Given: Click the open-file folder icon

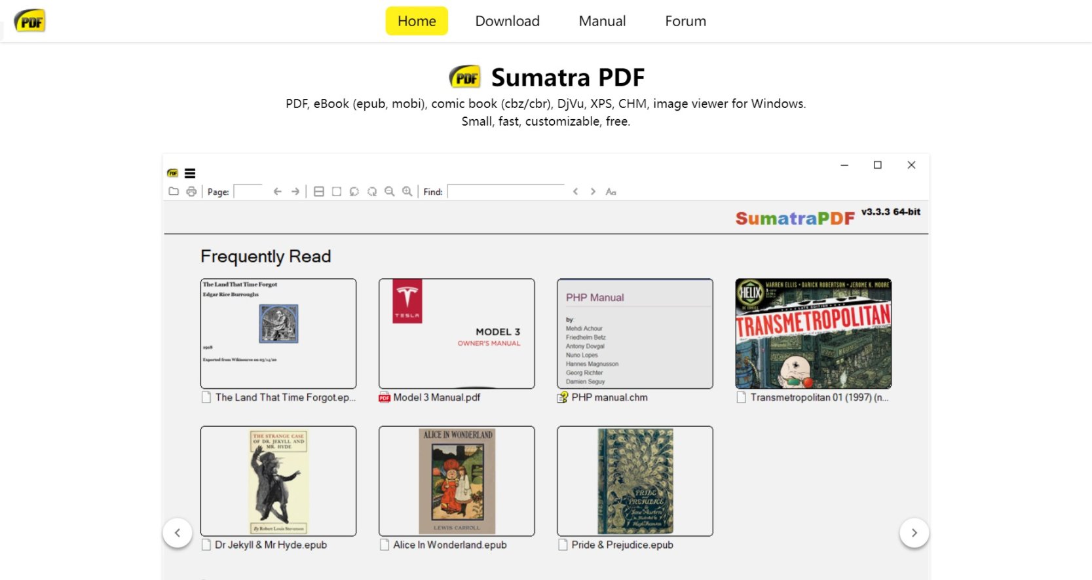Looking at the screenshot, I should click(x=174, y=192).
